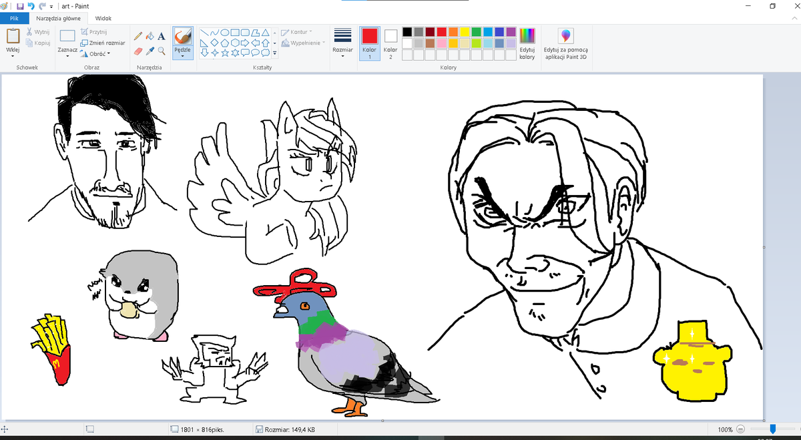Pick the black color swatch
This screenshot has width=801, height=440.
407,31
